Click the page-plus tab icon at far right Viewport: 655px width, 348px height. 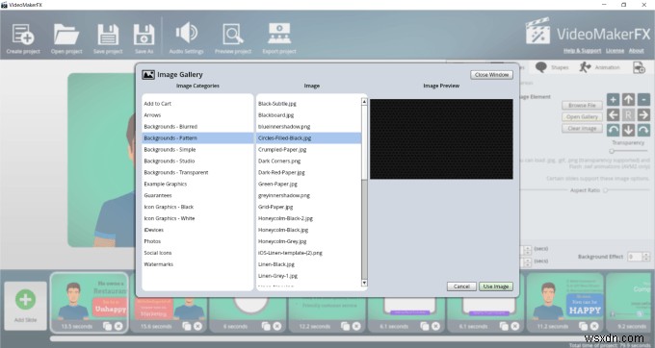pos(640,67)
